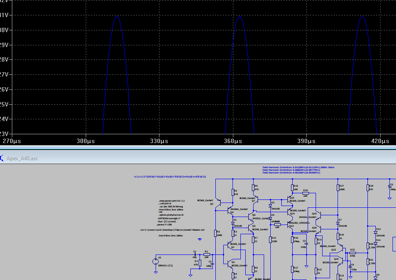Image resolution: width=396 pixels, height=280 pixels.
Task: Select the R2 47K resistor symbol
Action: (200, 263)
